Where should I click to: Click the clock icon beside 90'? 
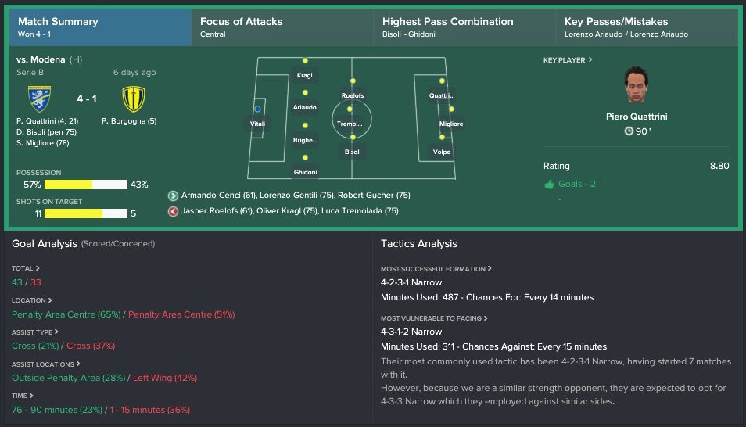[x=629, y=131]
